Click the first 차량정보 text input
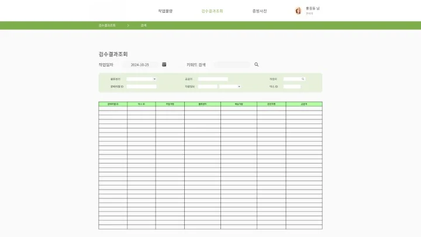This screenshot has height=237, width=421. click(x=208, y=87)
